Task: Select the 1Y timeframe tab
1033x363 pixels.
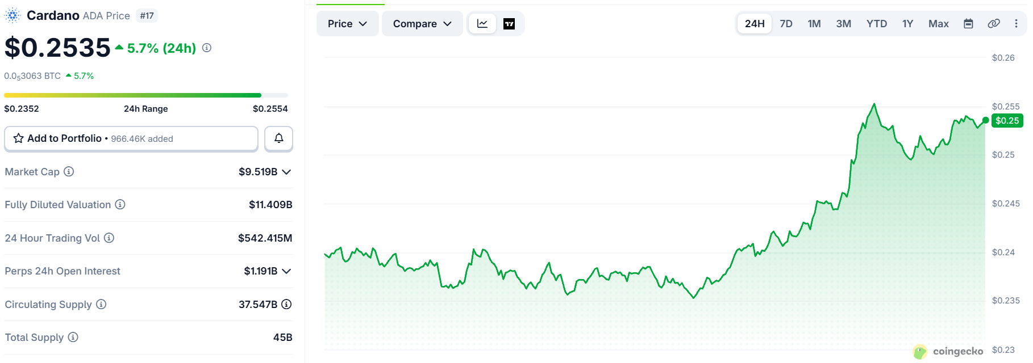Action: (907, 24)
